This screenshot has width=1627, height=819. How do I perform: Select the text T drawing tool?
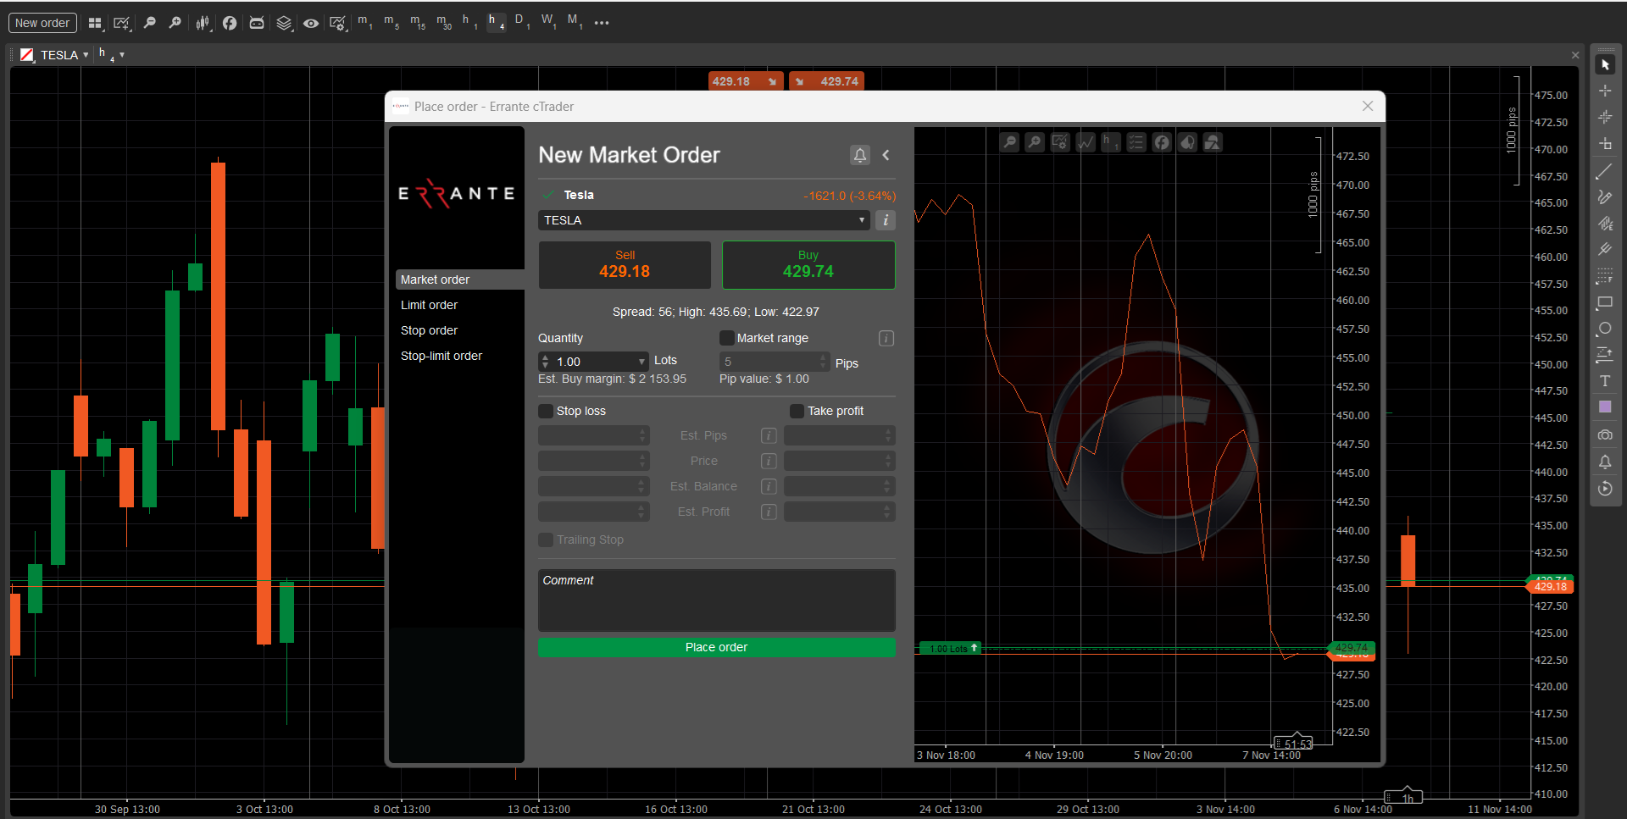coord(1605,381)
